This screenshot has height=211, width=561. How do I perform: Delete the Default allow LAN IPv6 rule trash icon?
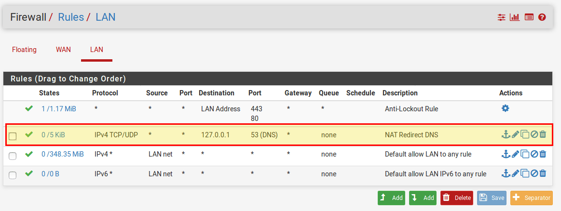pos(543,173)
